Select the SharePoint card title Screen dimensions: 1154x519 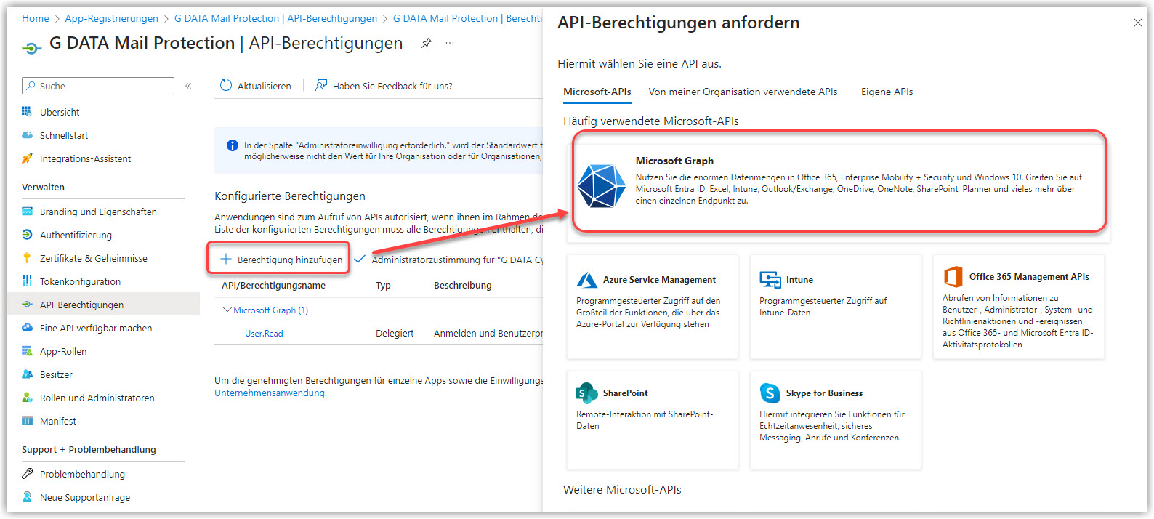point(625,393)
